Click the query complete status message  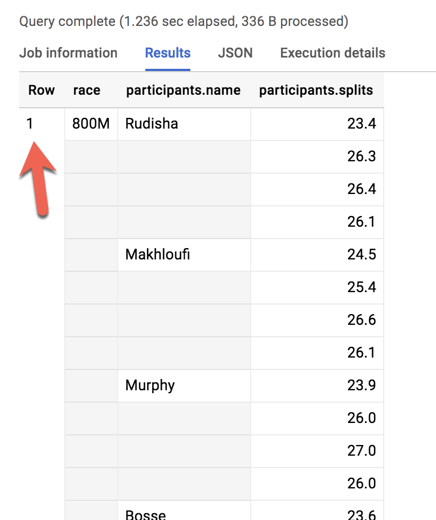click(x=184, y=21)
